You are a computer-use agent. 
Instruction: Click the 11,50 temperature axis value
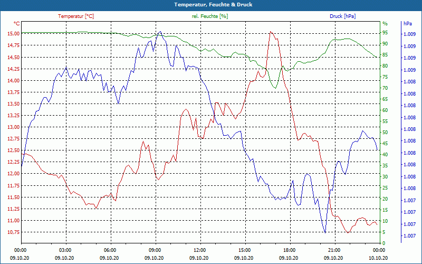tap(14, 197)
